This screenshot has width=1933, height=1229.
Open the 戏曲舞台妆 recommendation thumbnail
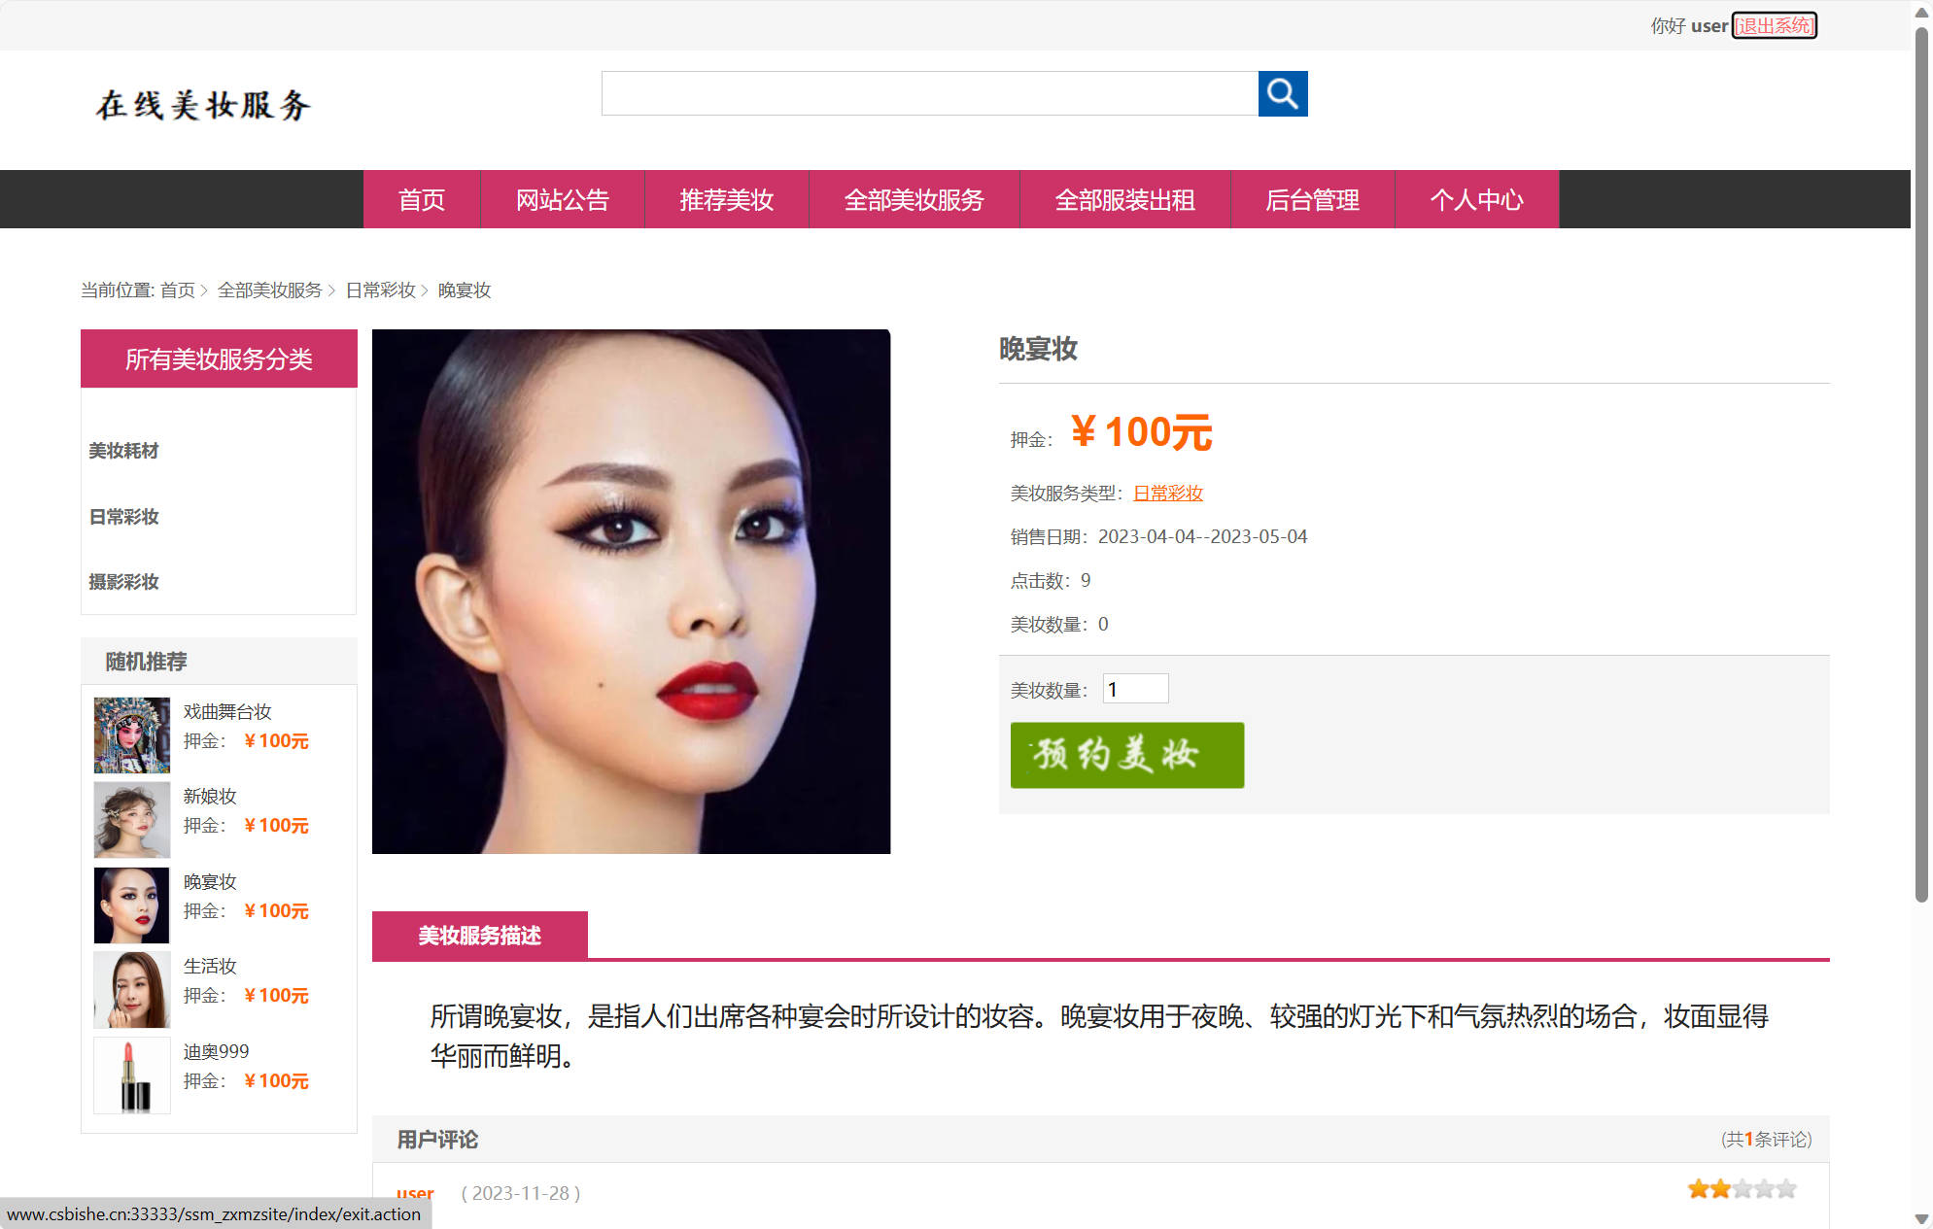tap(131, 734)
